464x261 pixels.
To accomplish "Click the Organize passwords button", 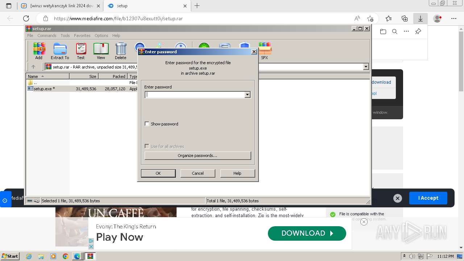I will [x=198, y=156].
